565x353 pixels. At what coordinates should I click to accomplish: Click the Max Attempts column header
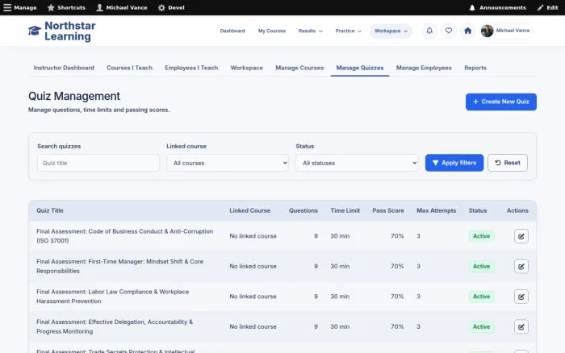pyautogui.click(x=436, y=210)
